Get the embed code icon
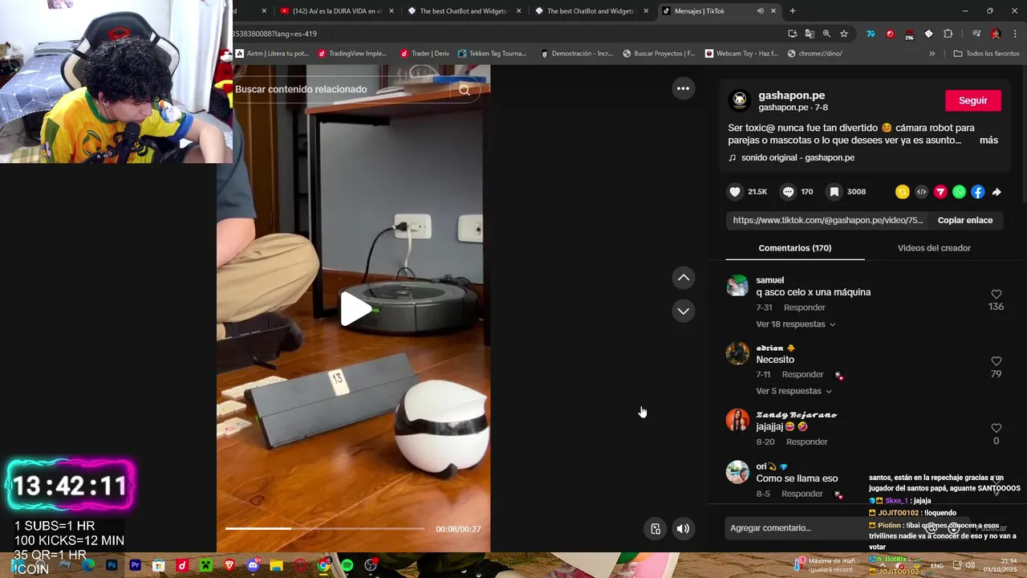Image resolution: width=1027 pixels, height=578 pixels. (x=921, y=192)
